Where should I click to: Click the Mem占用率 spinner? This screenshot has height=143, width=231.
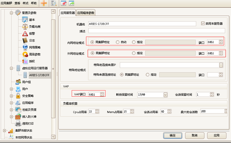coord(132,111)
